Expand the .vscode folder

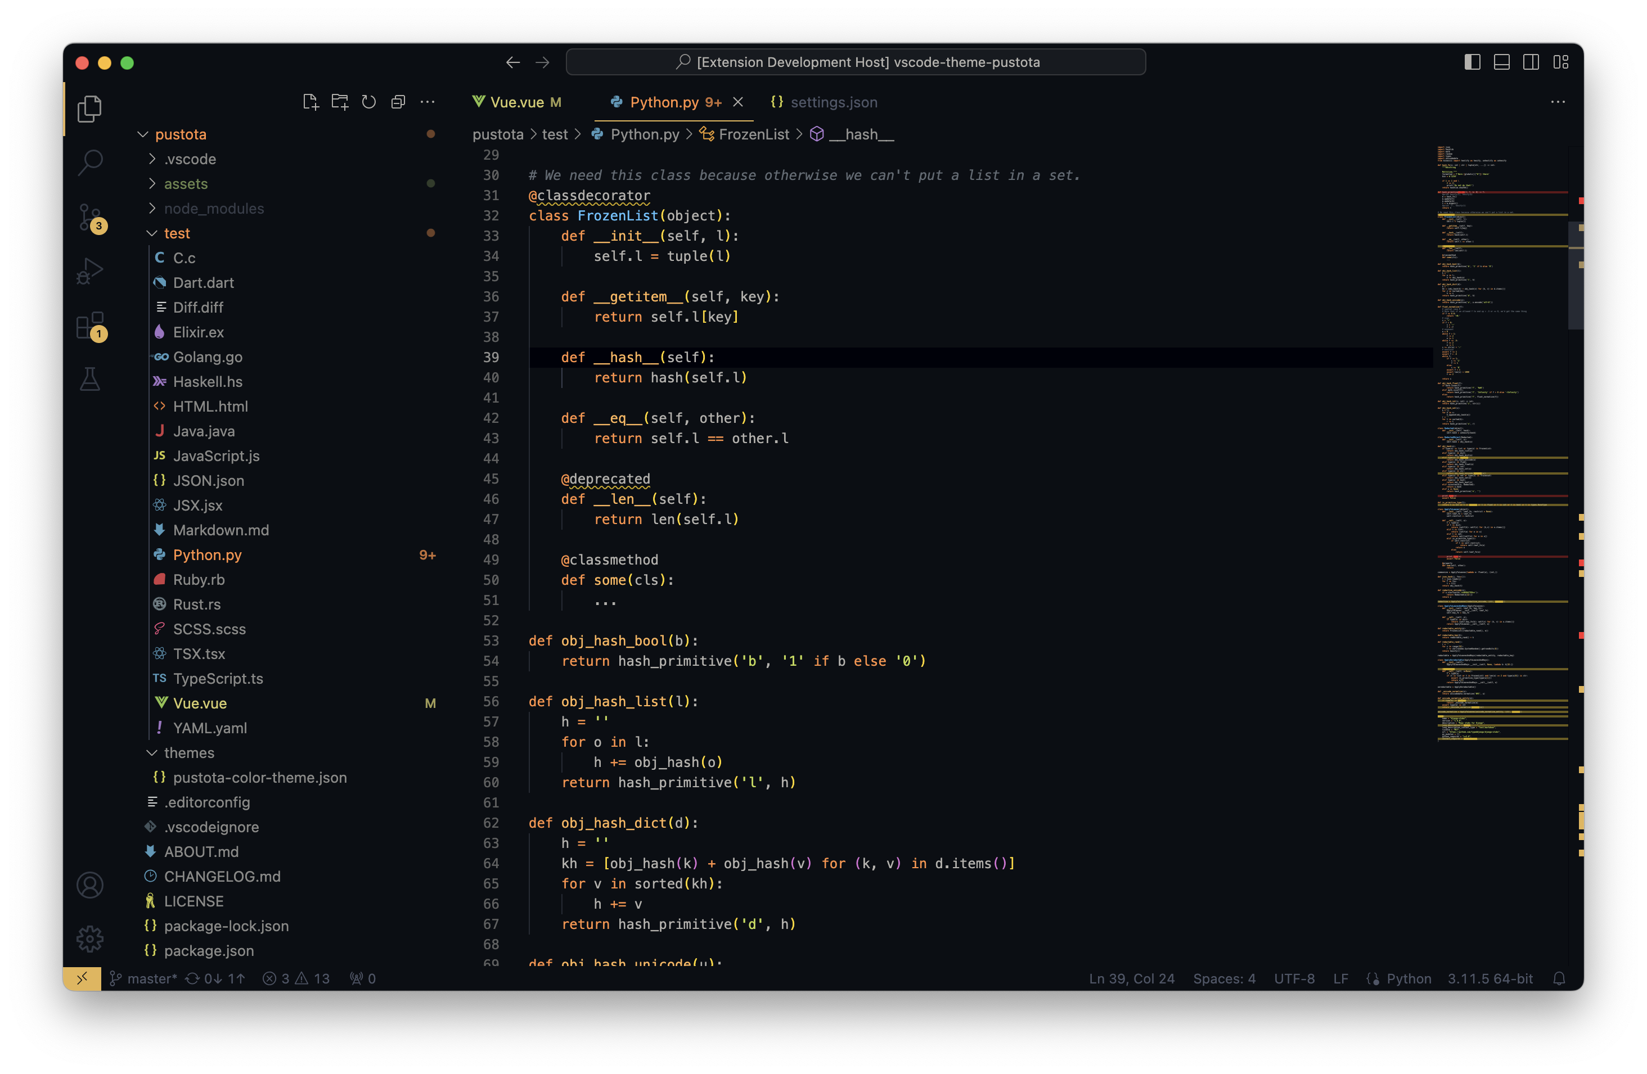pyautogui.click(x=190, y=159)
